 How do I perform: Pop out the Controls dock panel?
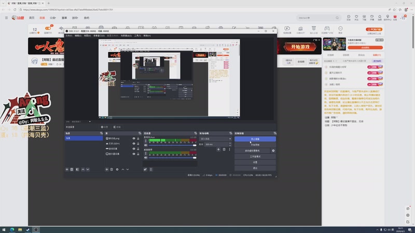(275, 133)
